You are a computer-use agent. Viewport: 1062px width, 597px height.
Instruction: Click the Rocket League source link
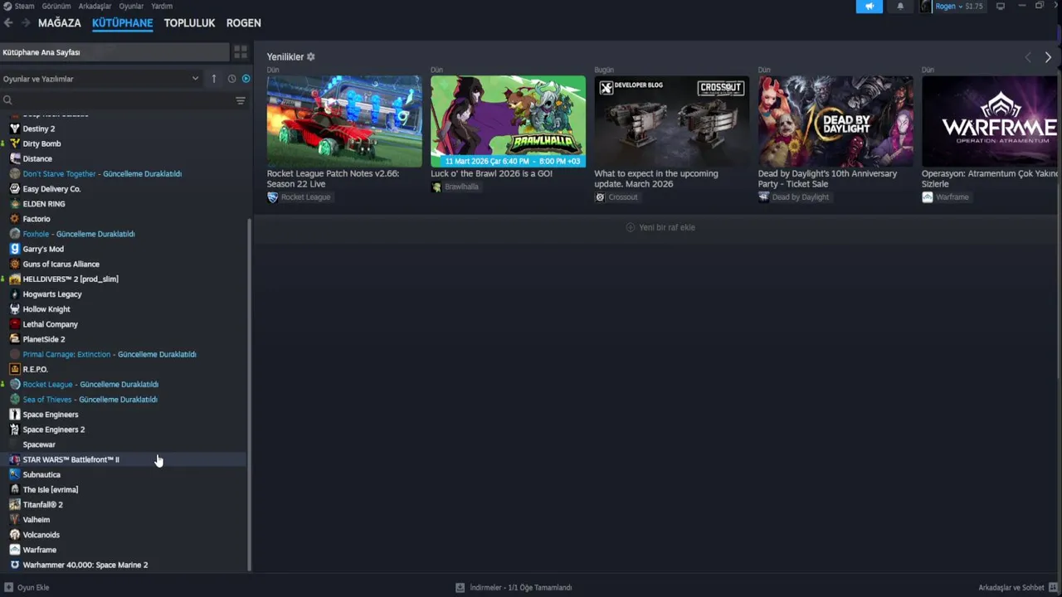tap(299, 197)
